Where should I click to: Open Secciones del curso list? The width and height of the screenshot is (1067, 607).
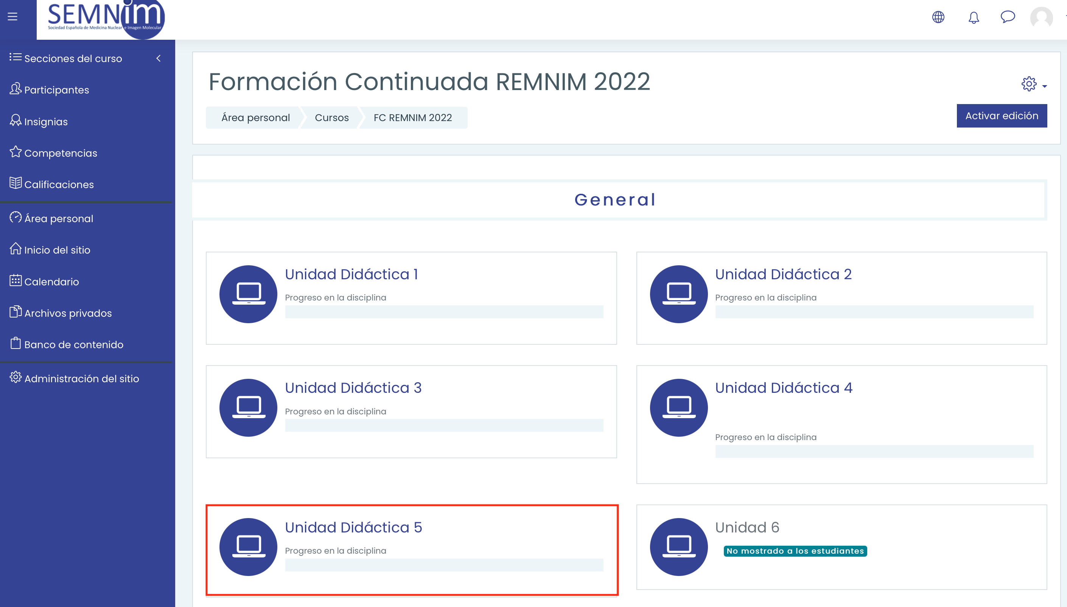[73, 58]
